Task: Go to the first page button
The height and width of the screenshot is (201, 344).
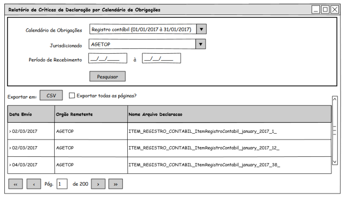Action: point(15,184)
